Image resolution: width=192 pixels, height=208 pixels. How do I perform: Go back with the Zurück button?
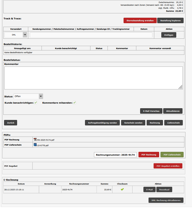click(x=11, y=123)
